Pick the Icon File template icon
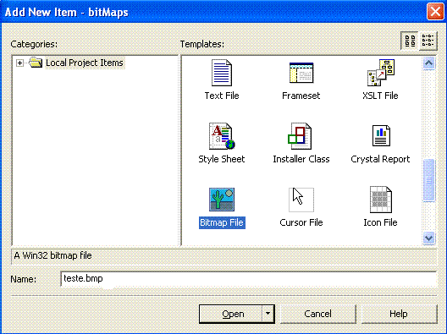 tap(381, 200)
